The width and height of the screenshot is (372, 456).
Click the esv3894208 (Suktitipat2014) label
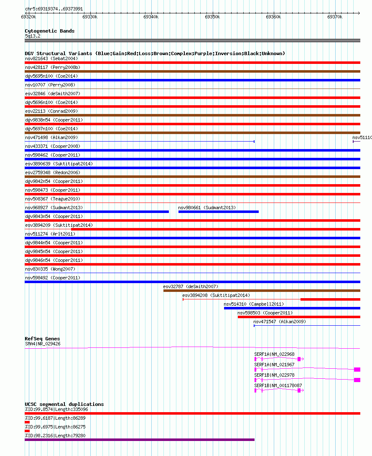(x=216, y=295)
